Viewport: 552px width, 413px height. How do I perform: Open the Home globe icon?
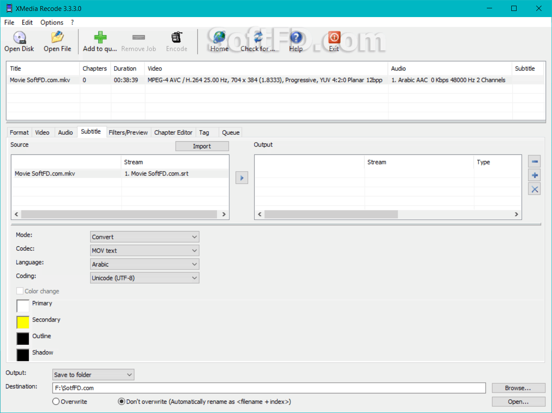[219, 37]
